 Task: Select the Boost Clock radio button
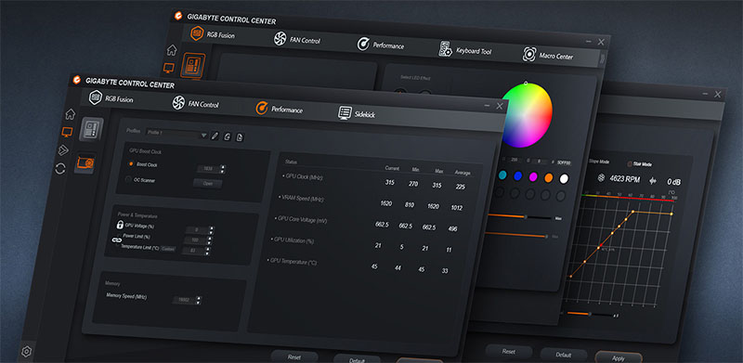(x=131, y=164)
